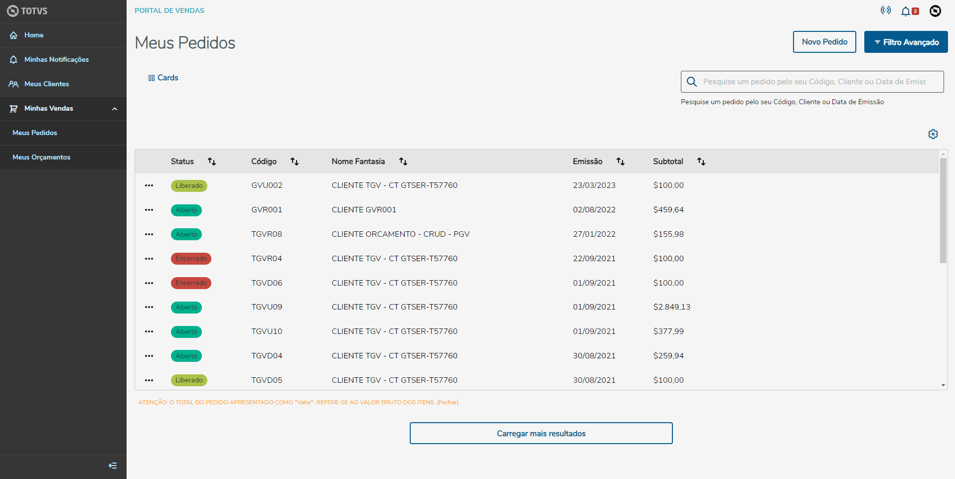Screen dimensions: 955x479
Task: Sort table by Status column
Action: click(x=212, y=161)
